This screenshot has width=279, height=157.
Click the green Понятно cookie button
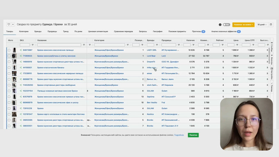193,135
